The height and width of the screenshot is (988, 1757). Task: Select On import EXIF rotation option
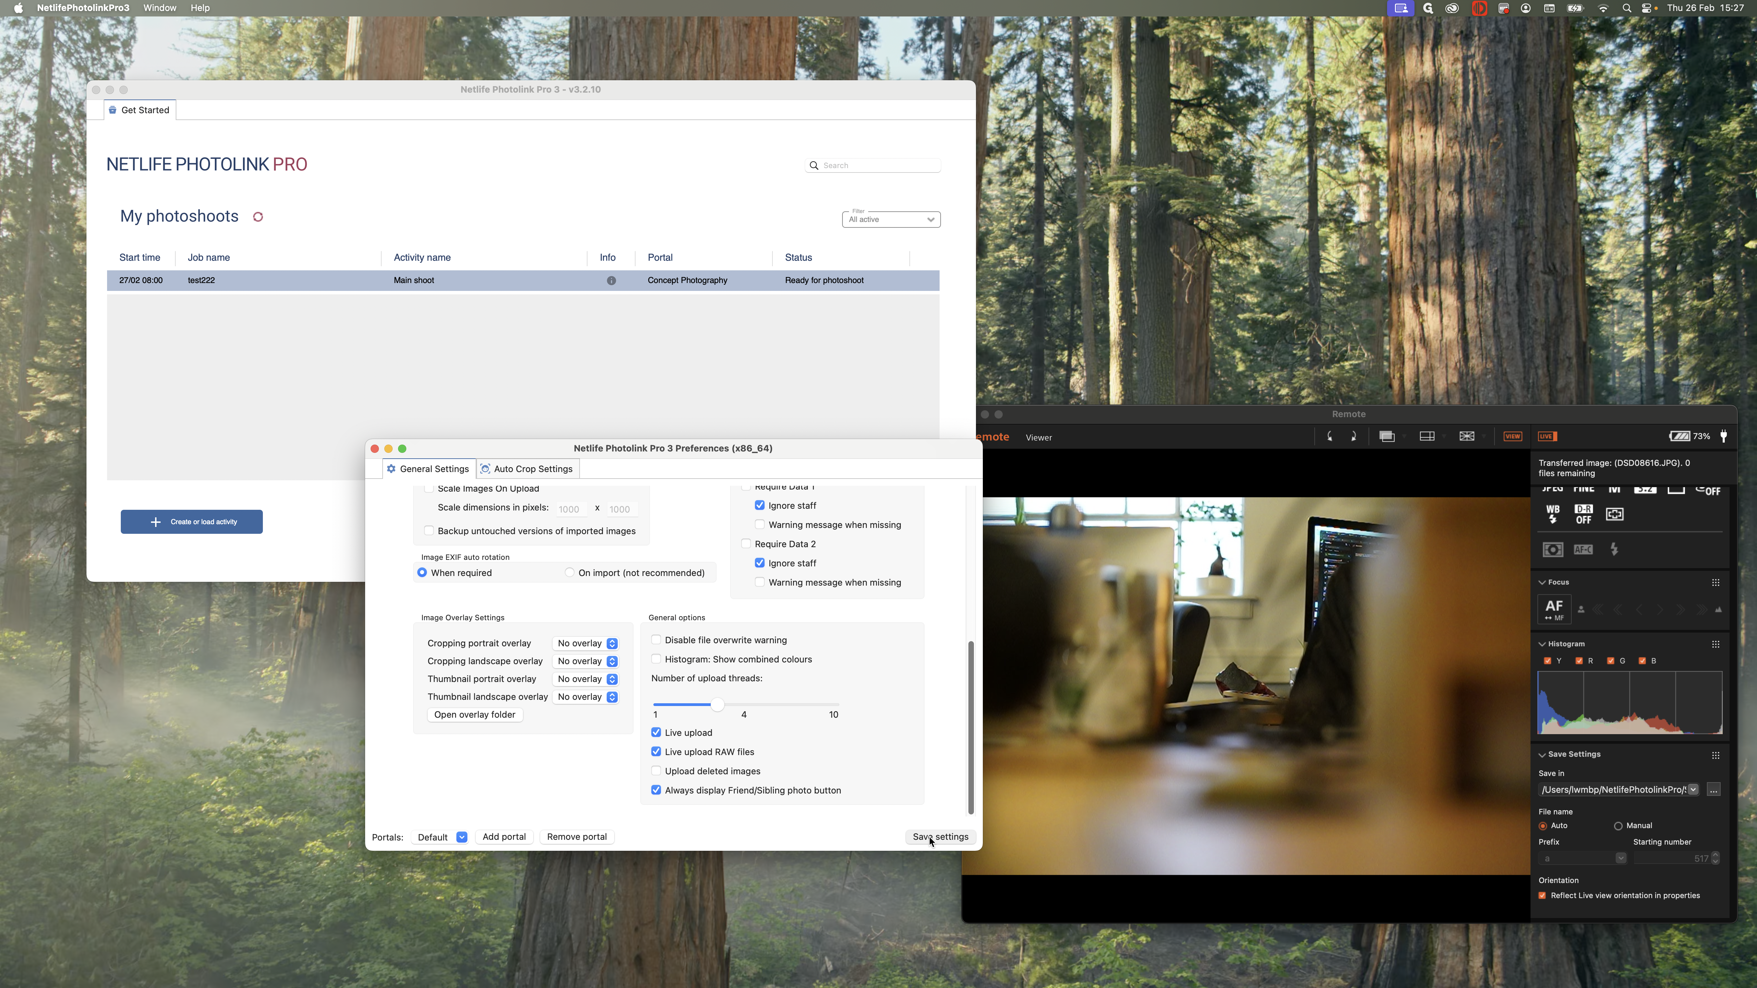click(570, 573)
